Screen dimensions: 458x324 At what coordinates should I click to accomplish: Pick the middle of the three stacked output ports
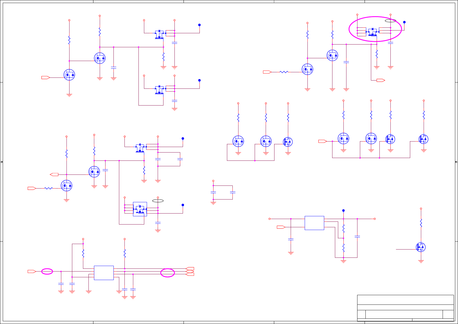(190, 272)
